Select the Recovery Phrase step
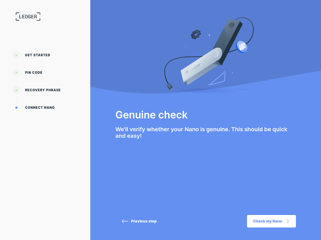Screen dimensions: 321x240 [x=43, y=90]
